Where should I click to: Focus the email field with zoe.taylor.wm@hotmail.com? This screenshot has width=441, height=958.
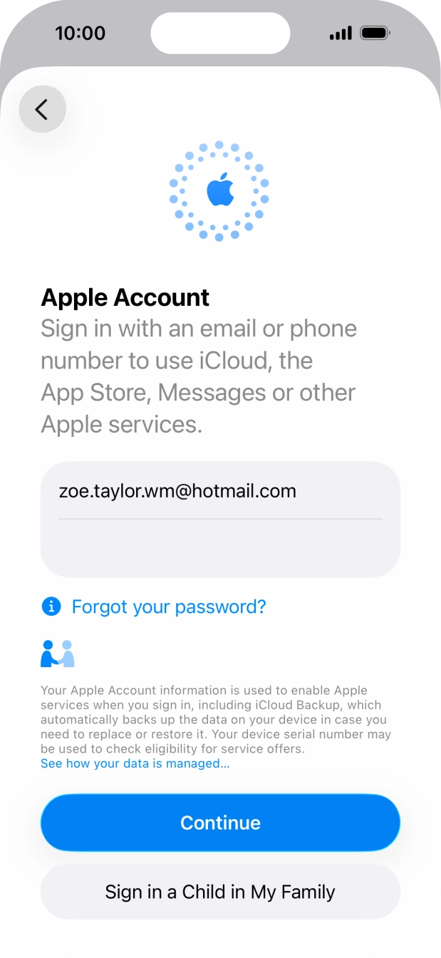[x=220, y=490]
